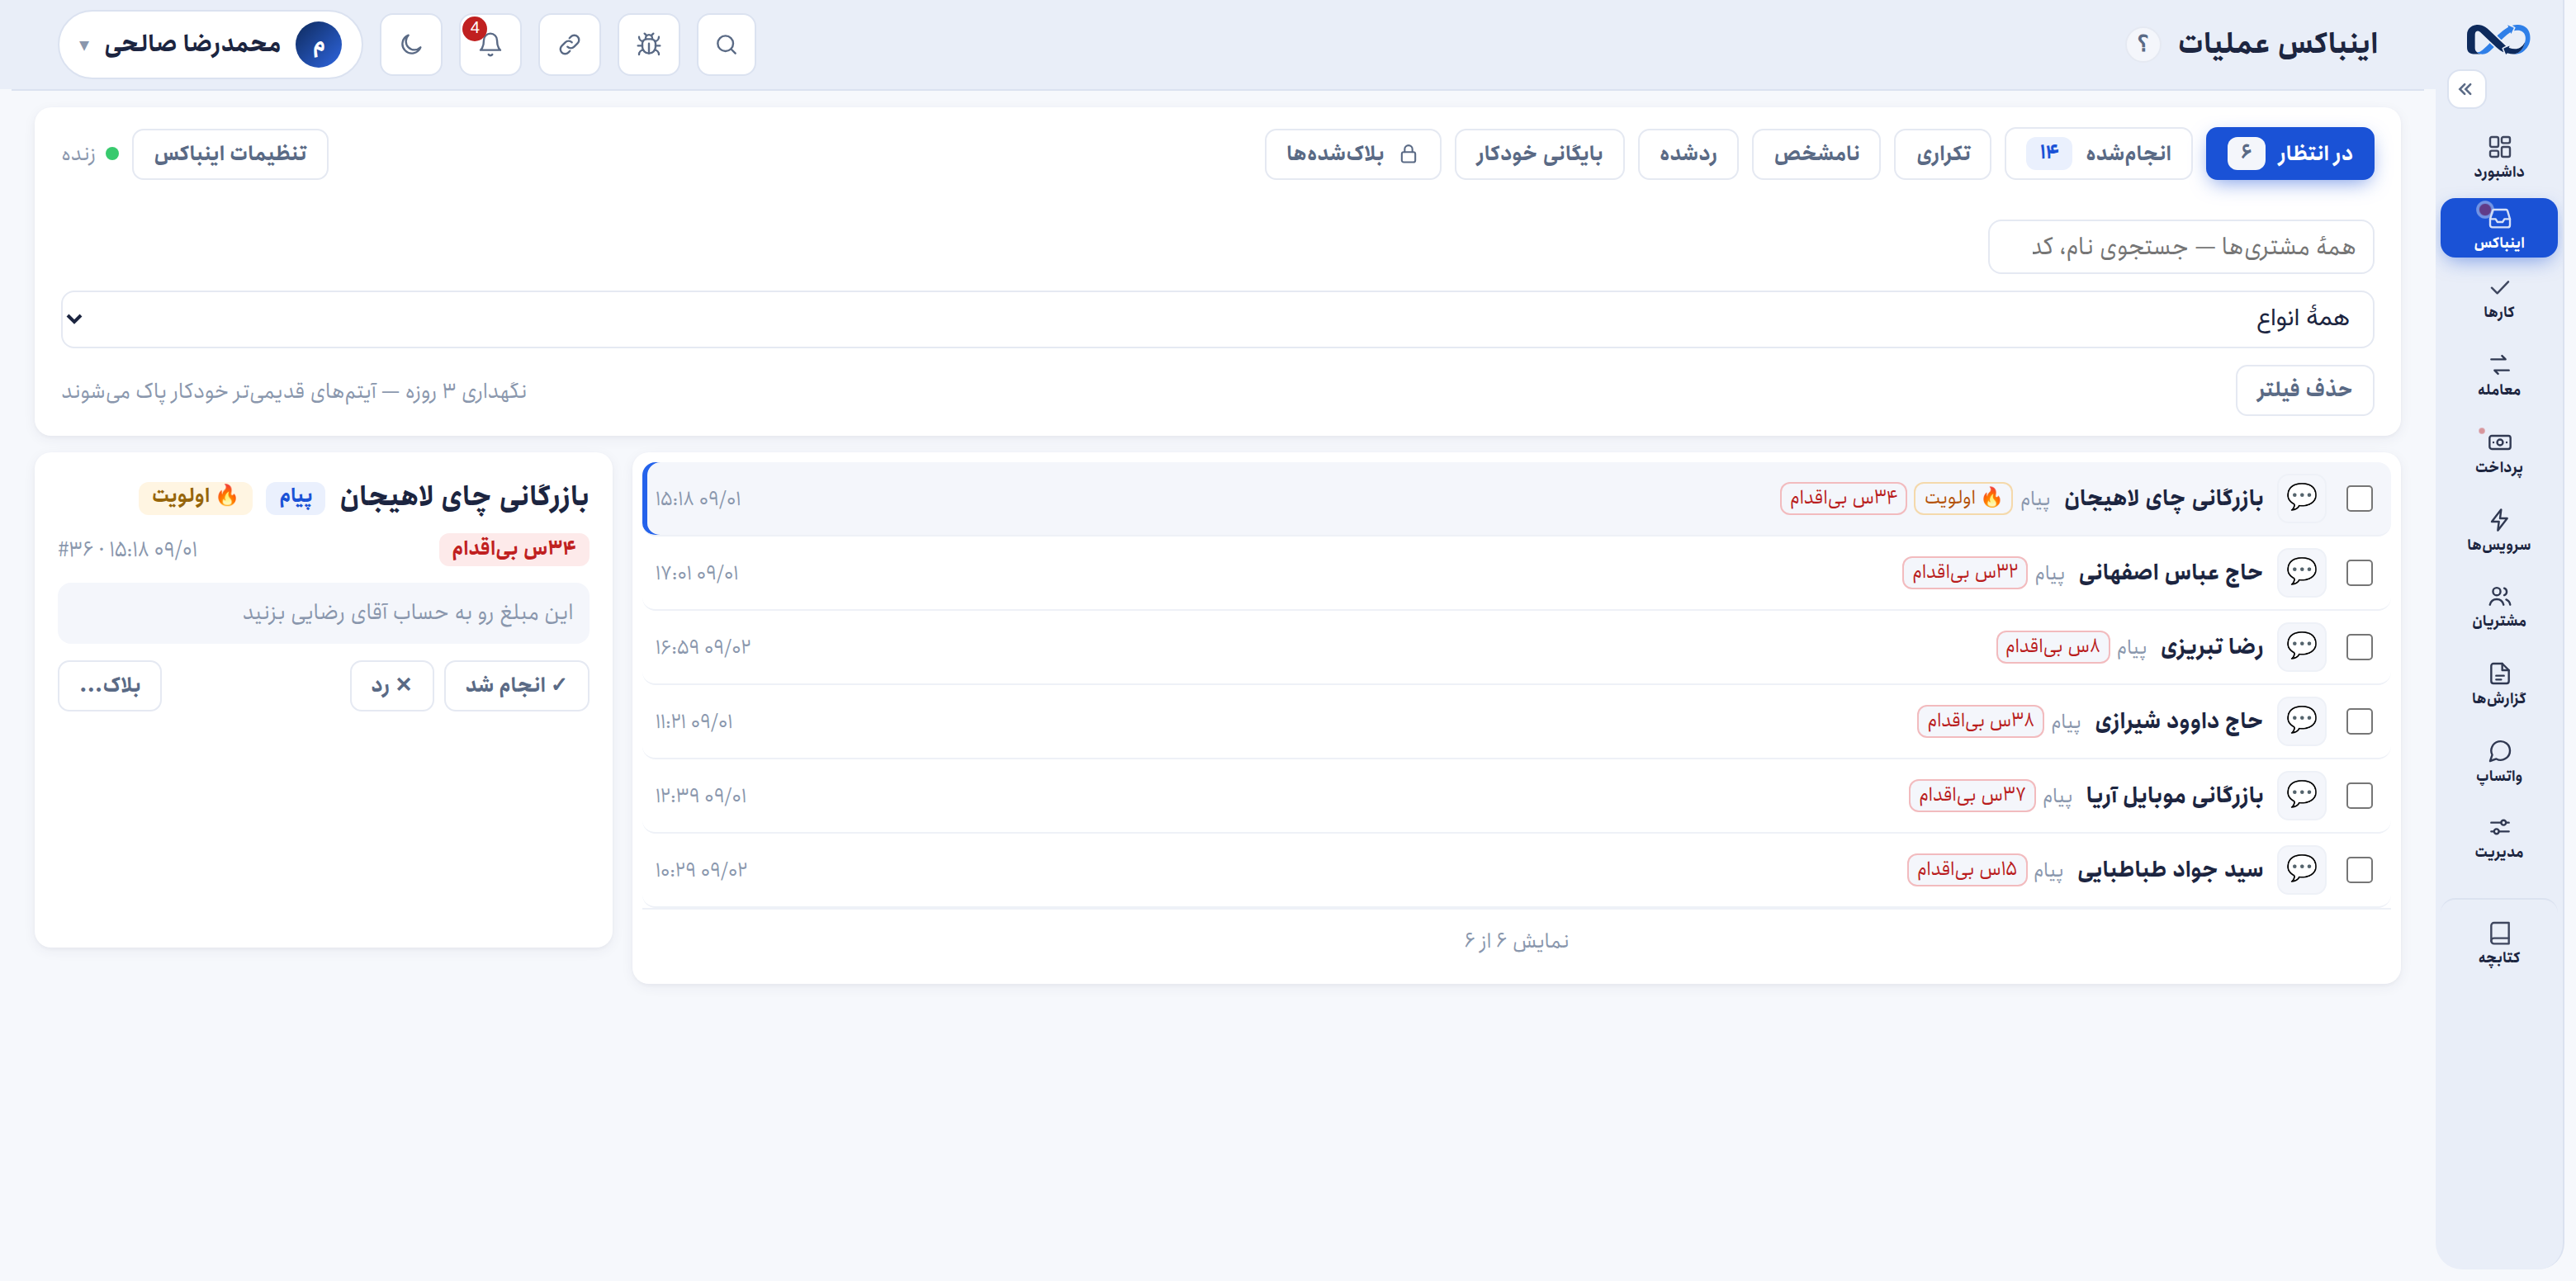Mark item done with انجام شد button
This screenshot has height=1281, width=2576.
[x=516, y=686]
